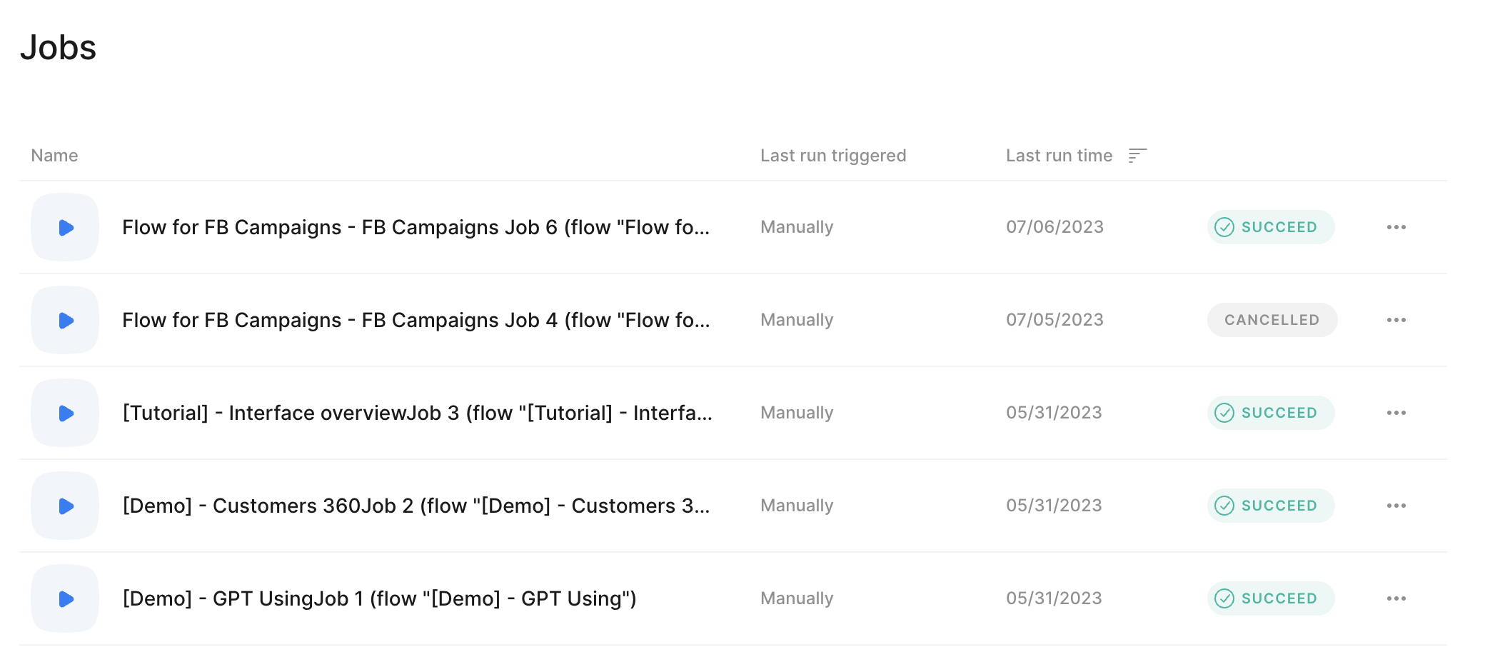Click the SUCCEED badge for FB Campaigns Job 6
Image resolution: width=1505 pixels, height=667 pixels.
1270,227
